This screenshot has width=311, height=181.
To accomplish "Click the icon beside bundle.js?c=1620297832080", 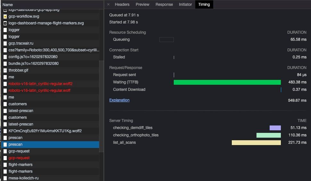I will pyautogui.click(x=5, y=64).
